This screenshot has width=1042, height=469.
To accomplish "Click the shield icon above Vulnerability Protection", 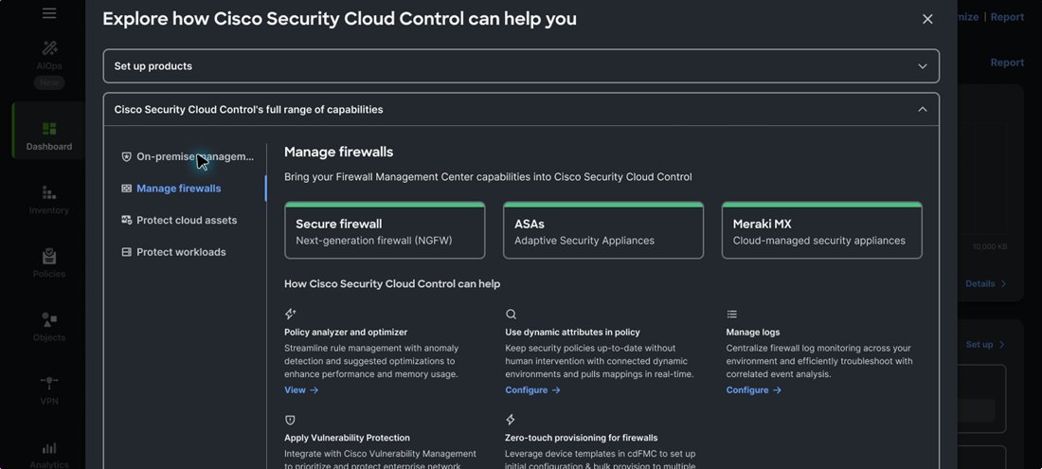I will [x=290, y=420].
